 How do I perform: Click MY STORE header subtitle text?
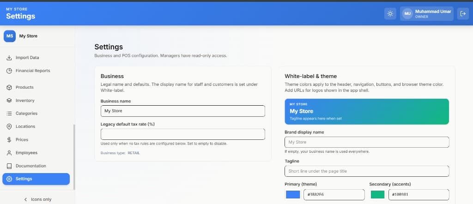[17, 9]
